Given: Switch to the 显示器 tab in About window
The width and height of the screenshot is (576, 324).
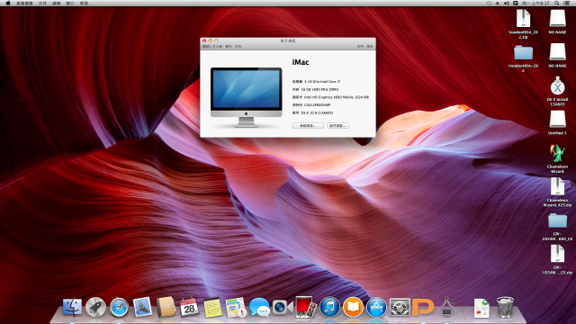Looking at the screenshot, I should (218, 46).
